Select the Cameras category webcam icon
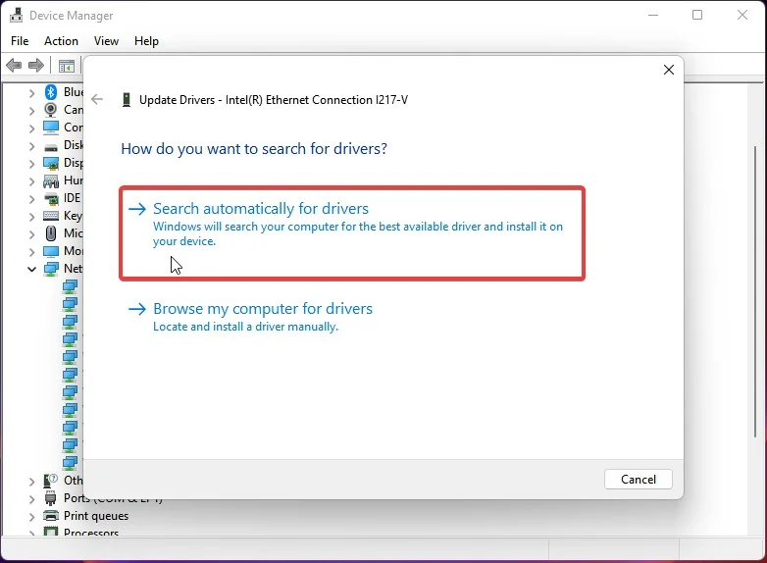The image size is (767, 563). coord(51,110)
